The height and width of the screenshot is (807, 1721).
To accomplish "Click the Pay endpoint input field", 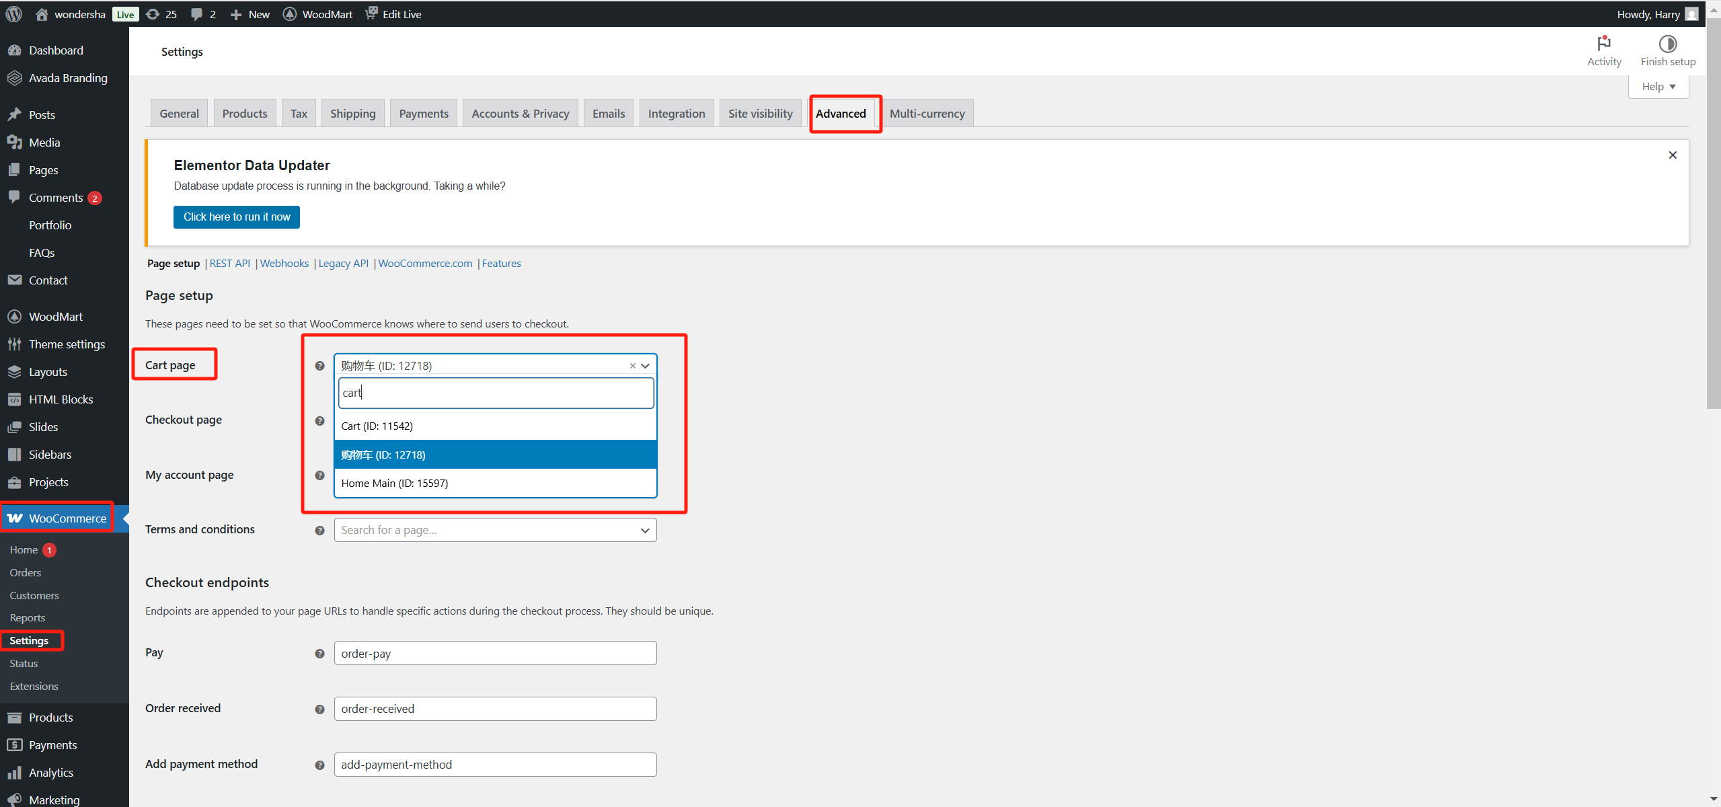I will pos(495,654).
